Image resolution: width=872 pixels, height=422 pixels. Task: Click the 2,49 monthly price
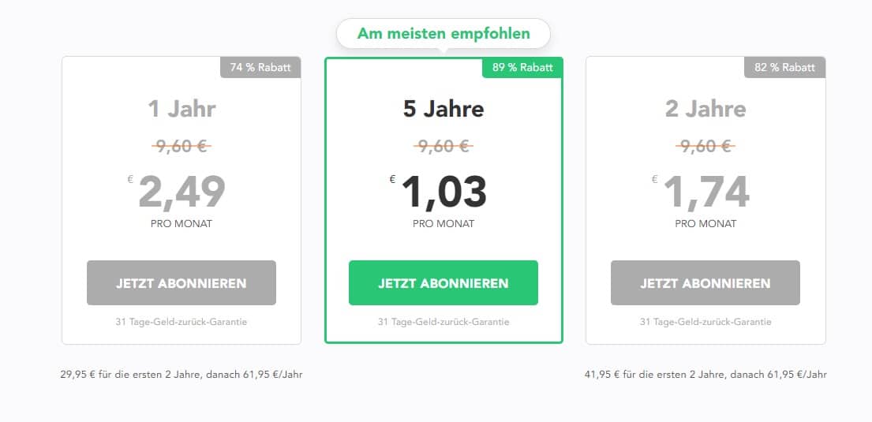[x=182, y=192]
